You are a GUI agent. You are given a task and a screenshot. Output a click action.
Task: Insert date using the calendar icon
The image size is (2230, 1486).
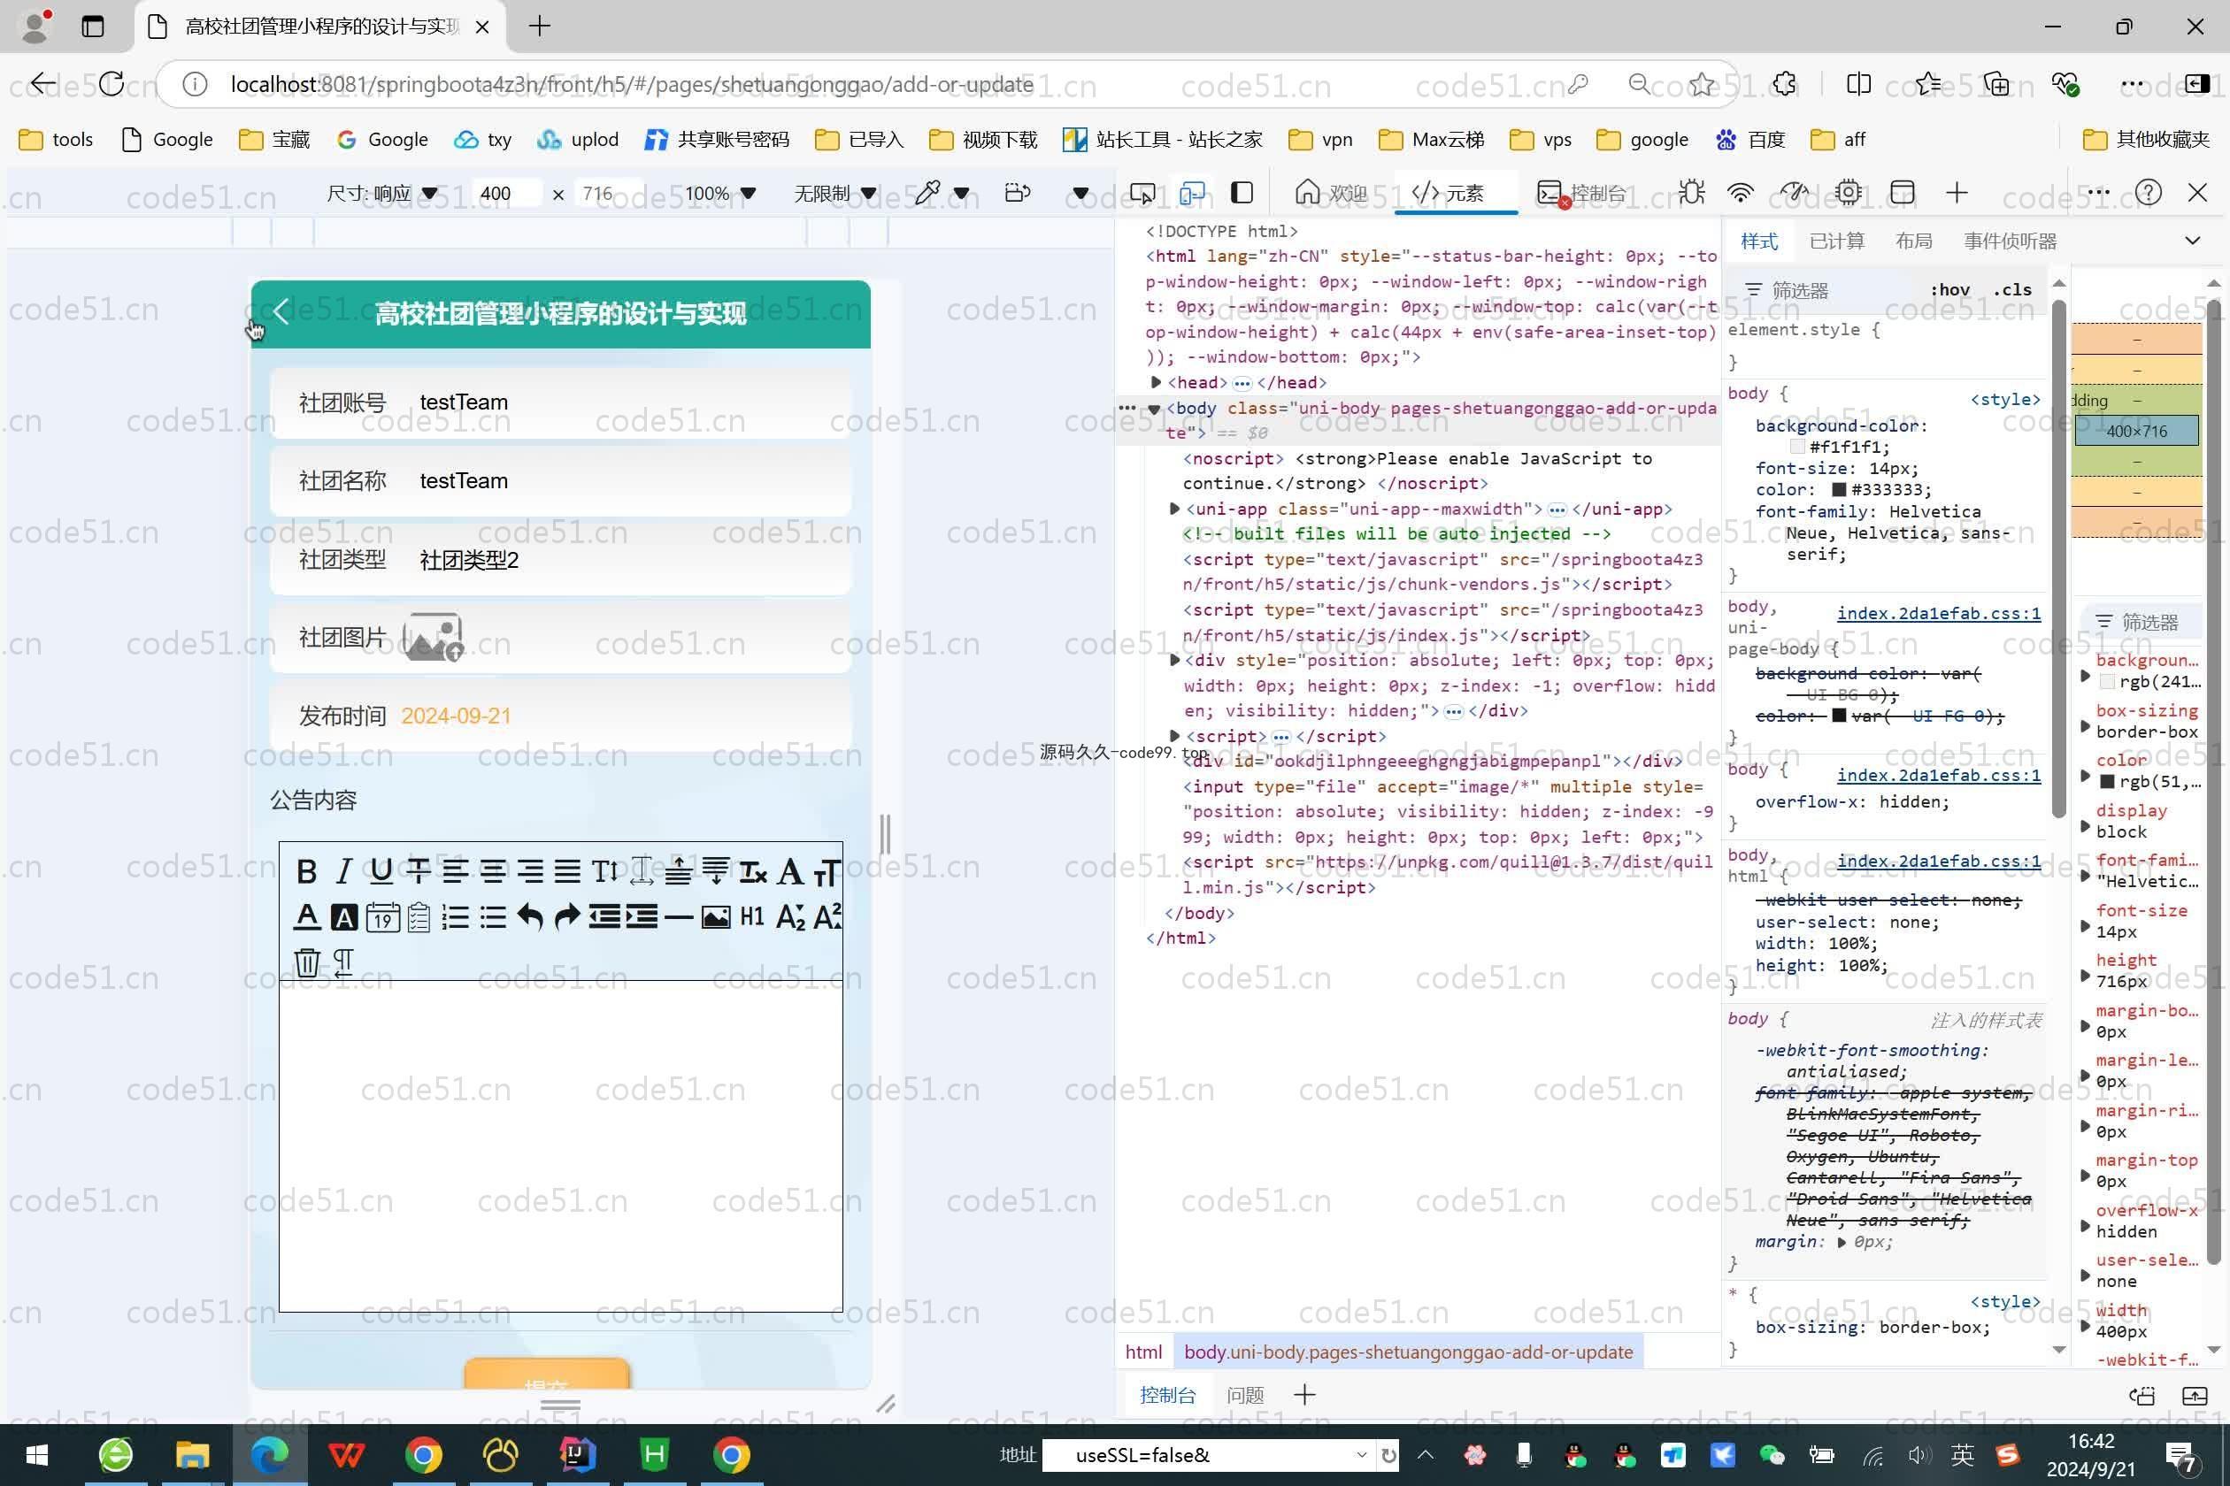382,916
